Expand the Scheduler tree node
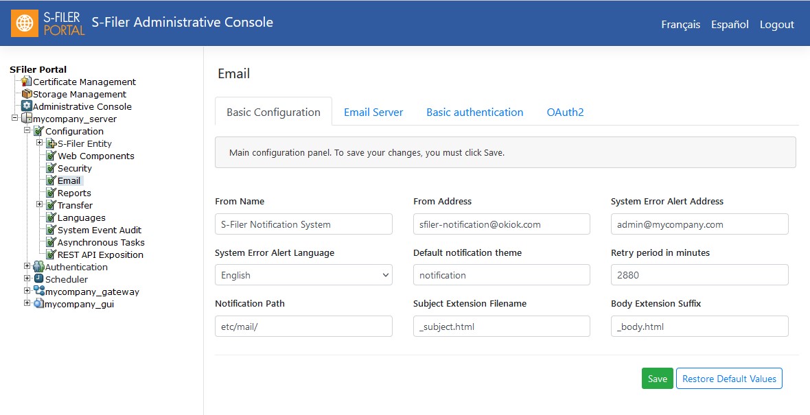Screen dimensions: 810x415 pos(27,278)
